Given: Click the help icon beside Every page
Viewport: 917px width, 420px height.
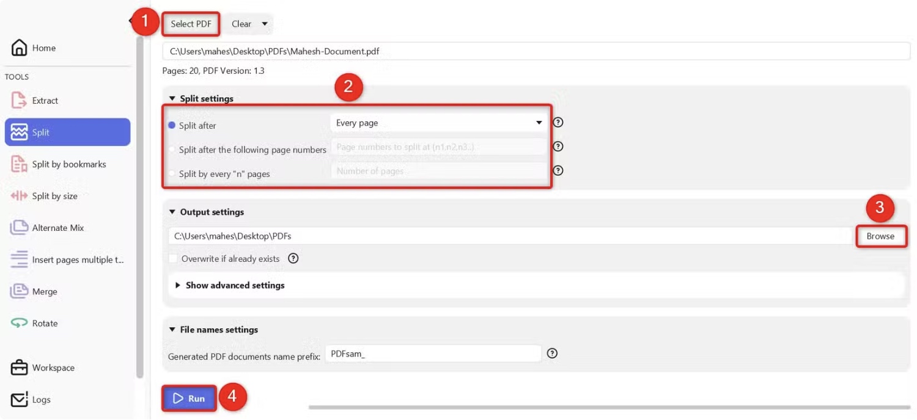Looking at the screenshot, I should (558, 122).
